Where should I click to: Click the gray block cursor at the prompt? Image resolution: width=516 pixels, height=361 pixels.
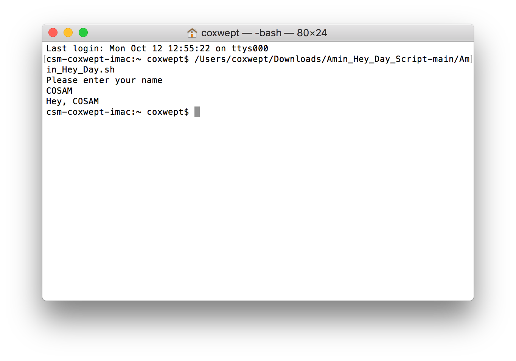coord(197,112)
